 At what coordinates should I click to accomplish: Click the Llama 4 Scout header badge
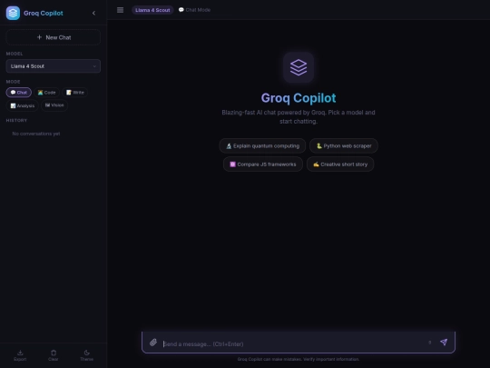[152, 10]
